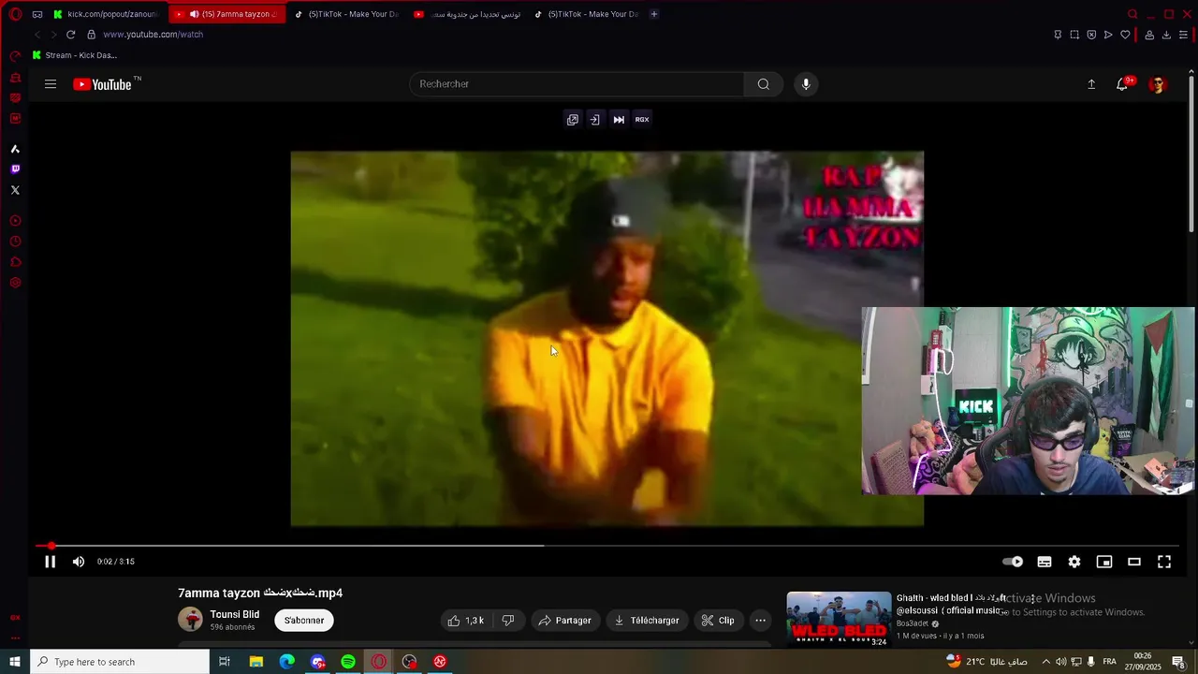Viewport: 1198px width, 674px height.
Task: Switch to the miniplayer
Action: pos(1104,562)
